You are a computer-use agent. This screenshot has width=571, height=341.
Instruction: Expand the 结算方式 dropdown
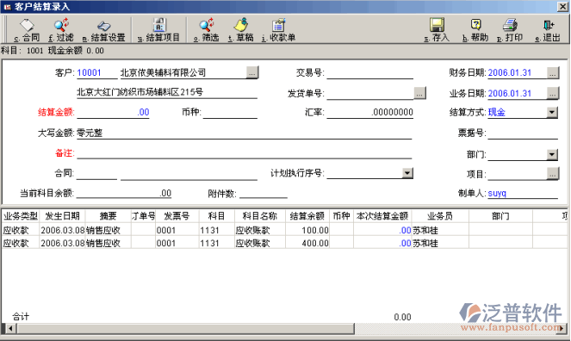(552, 113)
